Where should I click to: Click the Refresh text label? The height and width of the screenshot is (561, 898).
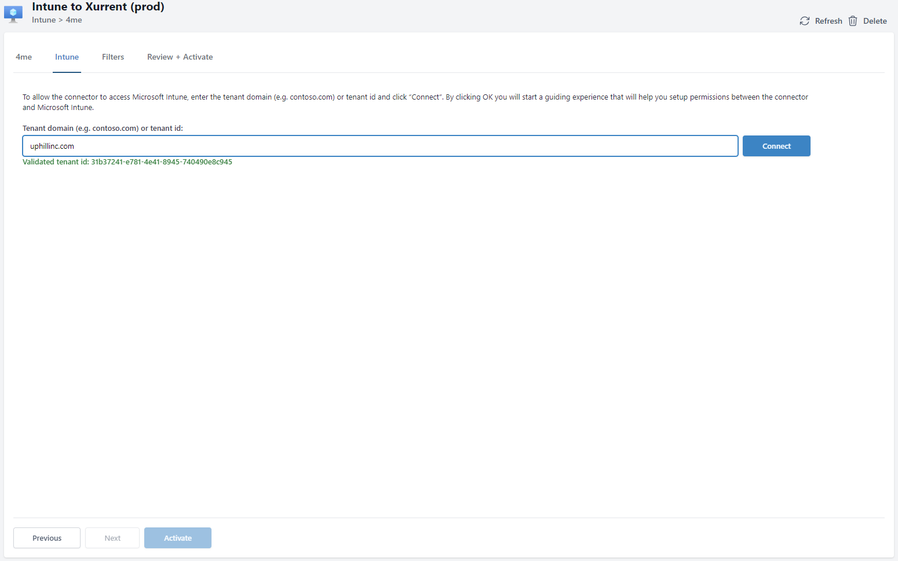(x=828, y=21)
